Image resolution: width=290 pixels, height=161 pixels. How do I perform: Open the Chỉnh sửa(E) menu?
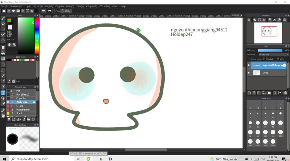pos(16,6)
